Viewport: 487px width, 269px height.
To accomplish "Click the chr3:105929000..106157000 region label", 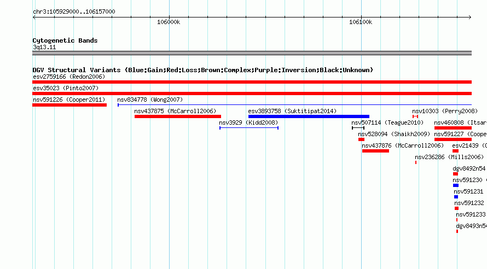I will [74, 11].
